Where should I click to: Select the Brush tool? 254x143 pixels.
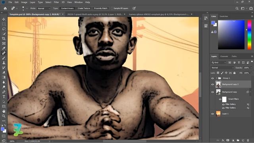(x=4, y=58)
